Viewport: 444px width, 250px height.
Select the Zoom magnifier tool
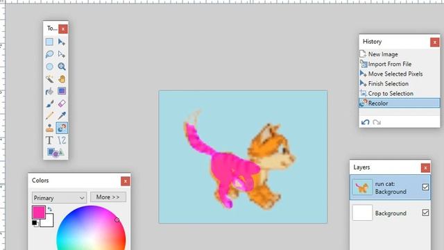tap(62, 67)
